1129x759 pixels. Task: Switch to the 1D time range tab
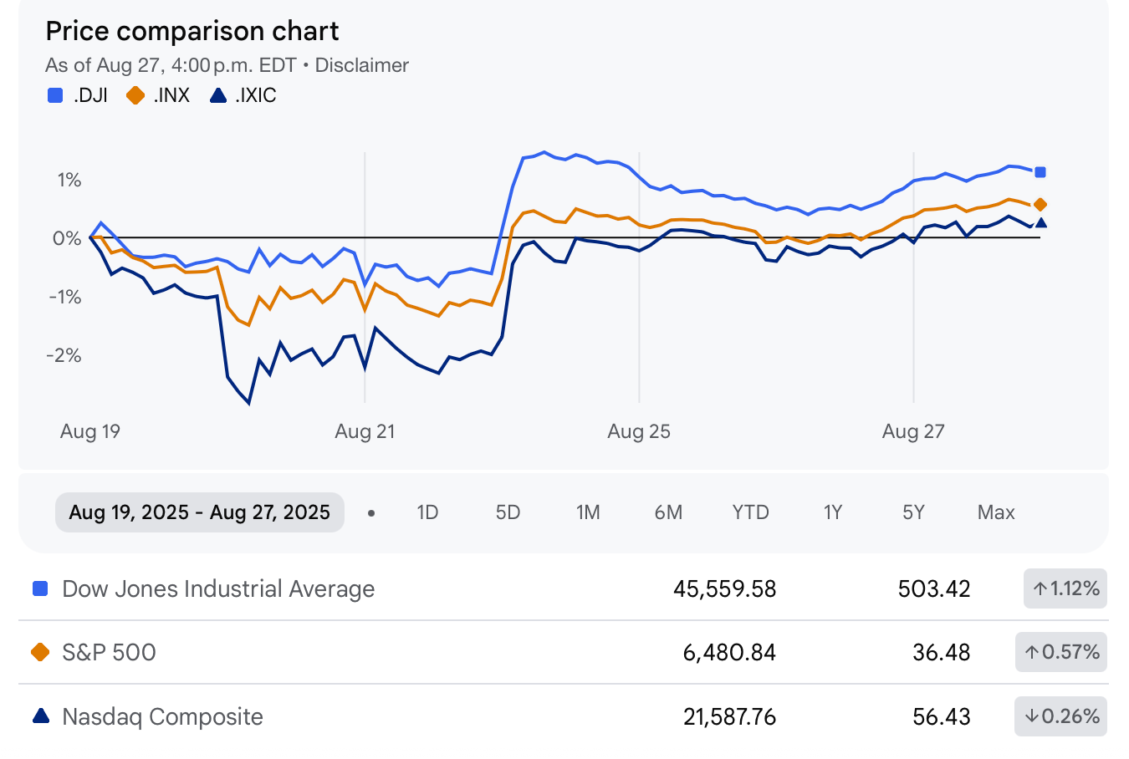[427, 512]
